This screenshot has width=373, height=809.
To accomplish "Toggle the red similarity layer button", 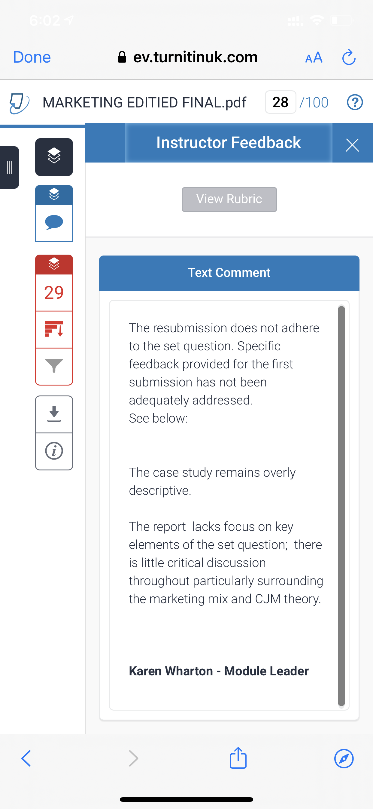I will (x=54, y=265).
